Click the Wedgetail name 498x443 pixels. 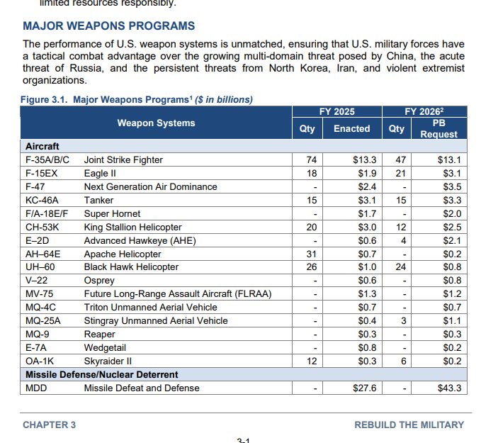tap(105, 347)
